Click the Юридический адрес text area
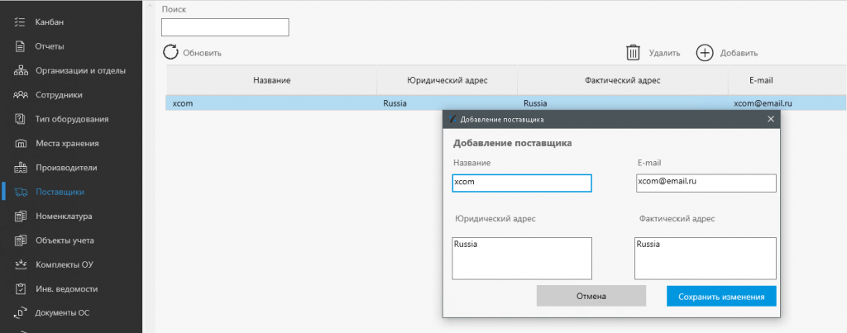The width and height of the screenshot is (847, 333). (522, 259)
